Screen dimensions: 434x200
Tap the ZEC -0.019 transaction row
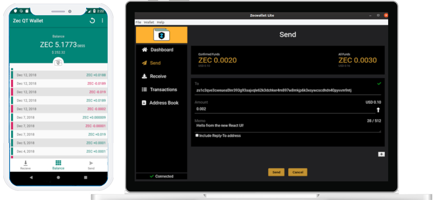[x=59, y=92]
